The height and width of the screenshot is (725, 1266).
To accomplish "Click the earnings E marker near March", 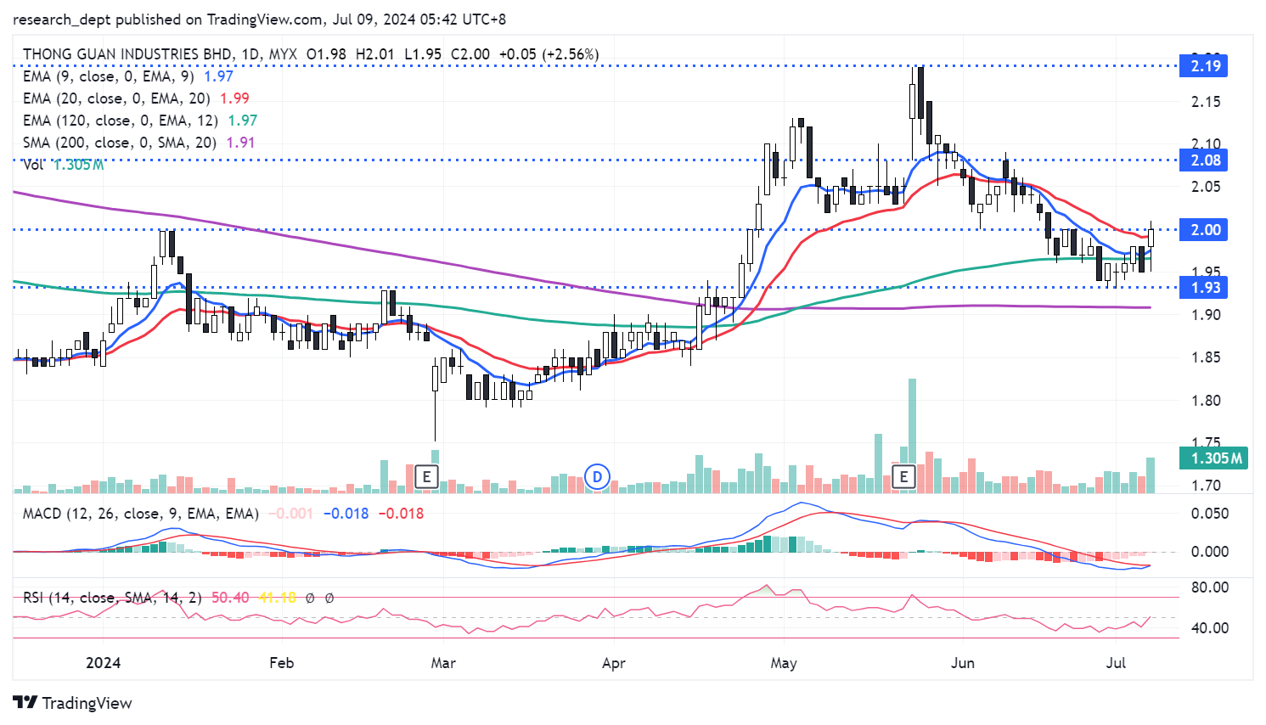I will click(426, 476).
